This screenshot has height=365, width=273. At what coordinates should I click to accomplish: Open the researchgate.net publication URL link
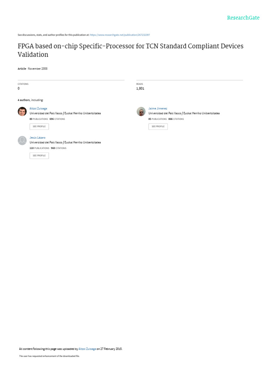[120, 35]
